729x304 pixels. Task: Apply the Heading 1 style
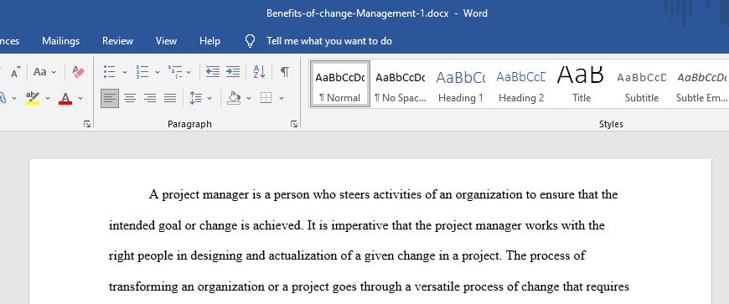pyautogui.click(x=461, y=84)
